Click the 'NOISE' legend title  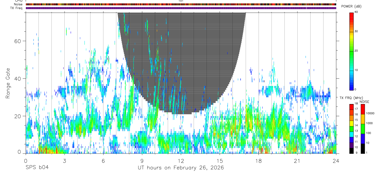tap(364, 102)
